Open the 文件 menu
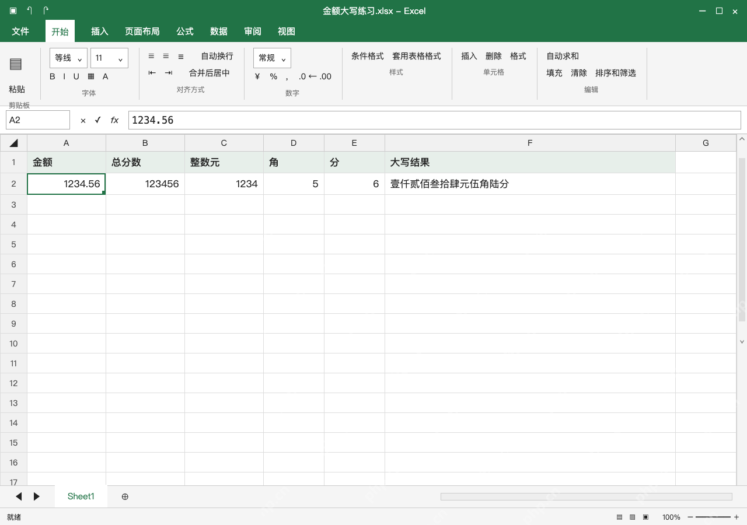The height and width of the screenshot is (525, 747). point(20,32)
